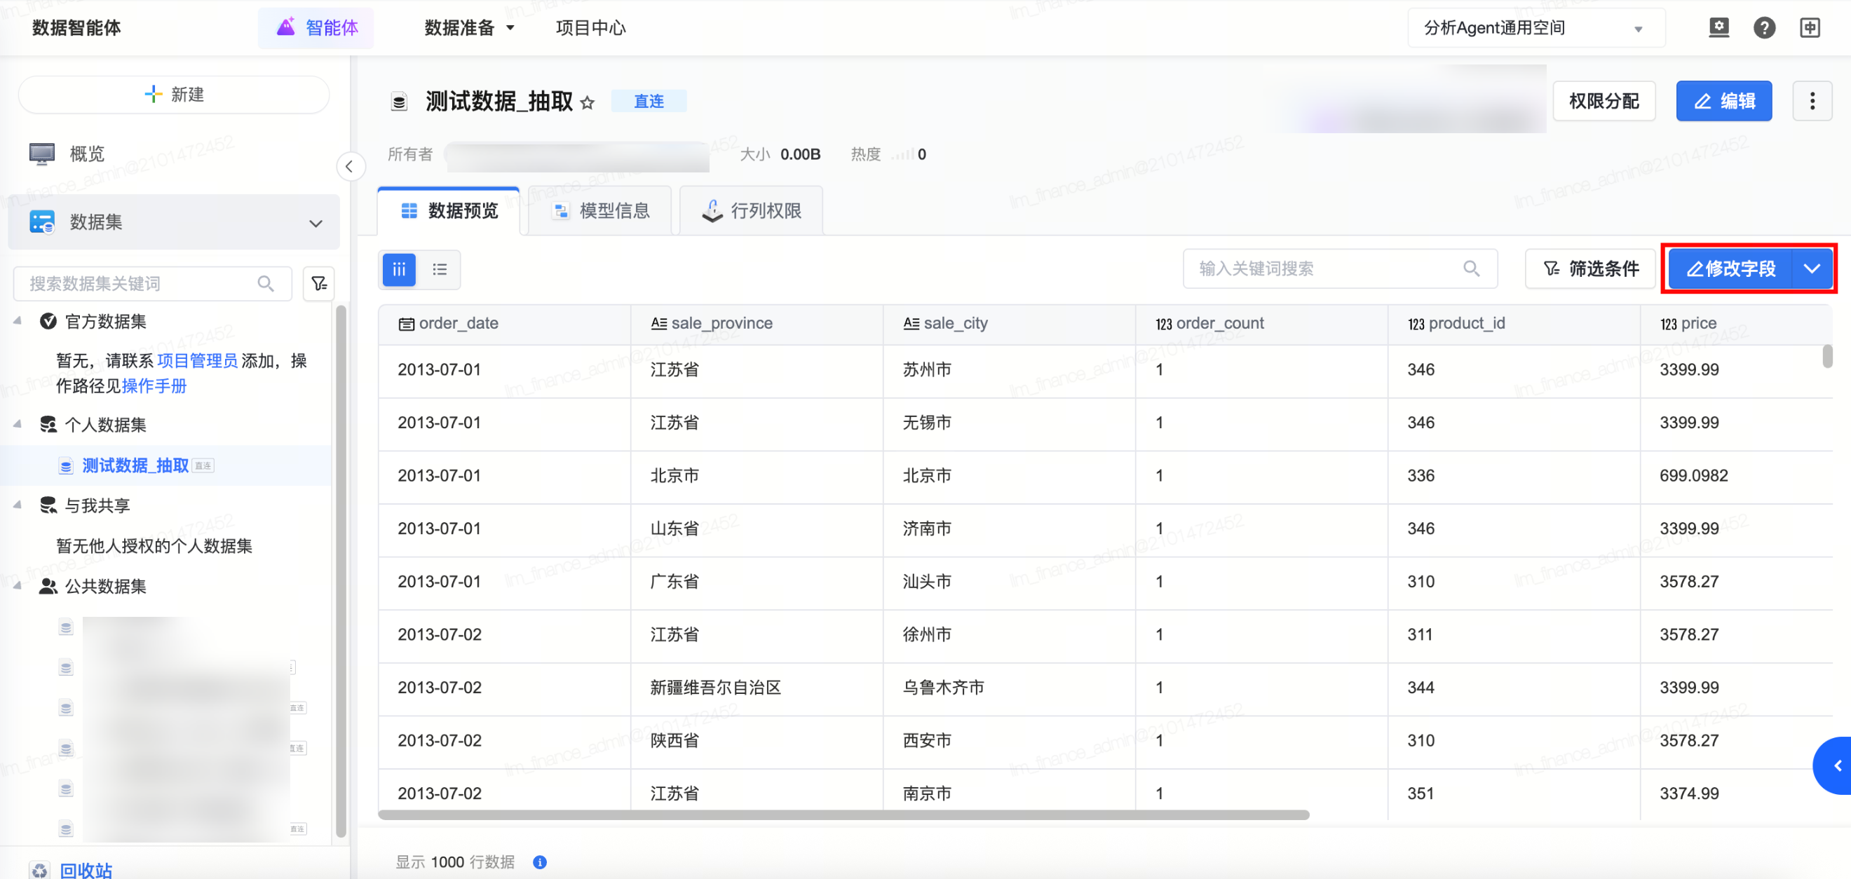Open the three-dot more options menu
The image size is (1851, 879).
click(1812, 101)
